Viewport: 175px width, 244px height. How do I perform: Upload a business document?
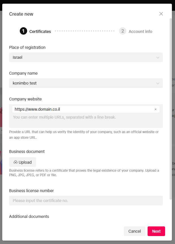coord(23,162)
